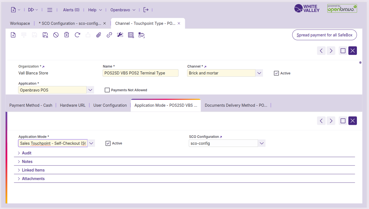
Task: Click the logout icon in top bar
Action: (146, 10)
